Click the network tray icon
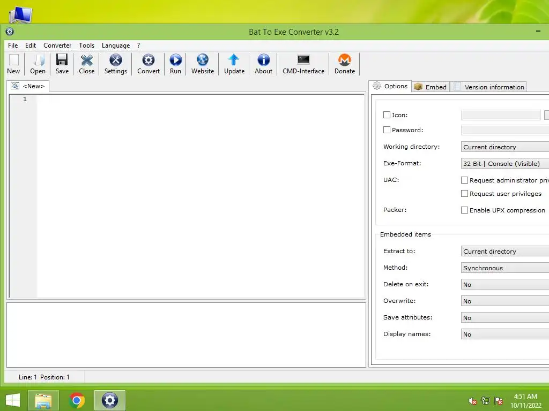Image resolution: width=549 pixels, height=411 pixels. (486, 401)
